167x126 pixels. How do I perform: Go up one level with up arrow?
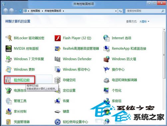(20, 11)
